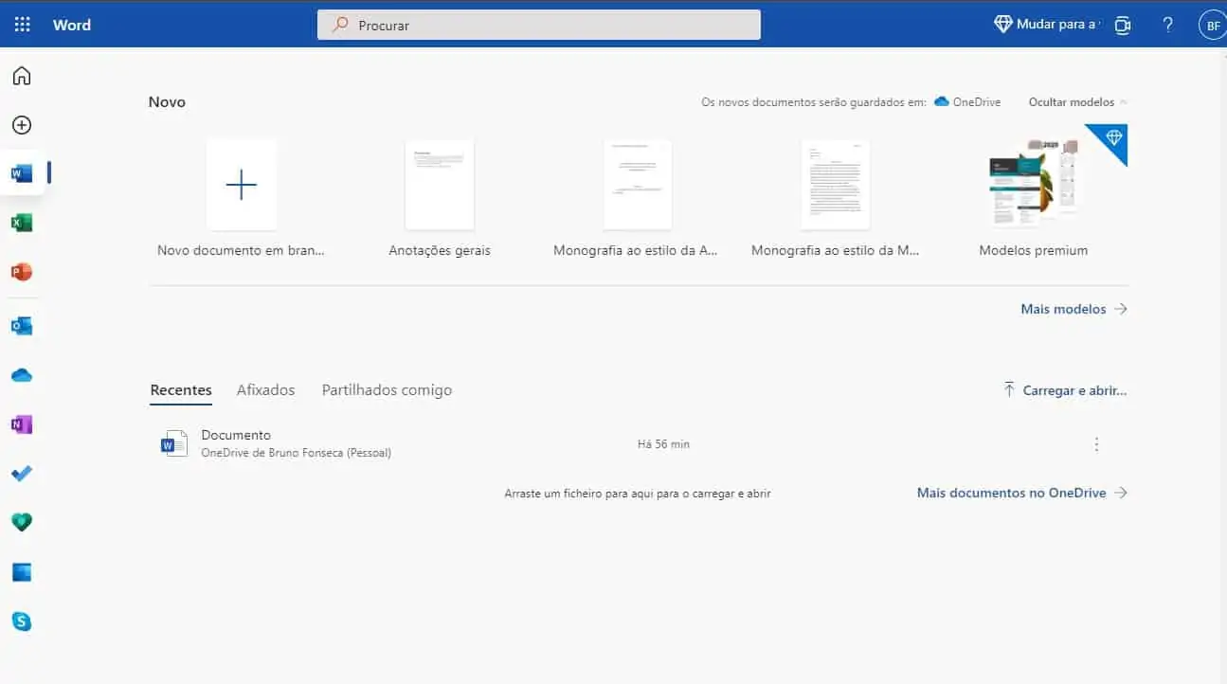1227x684 pixels.
Task: Open the OneDrive cloud icon in sidebar
Action: pyautogui.click(x=22, y=375)
